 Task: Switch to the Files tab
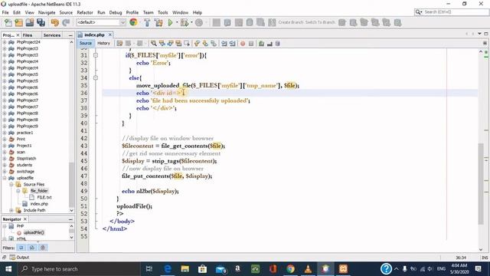click(x=28, y=35)
